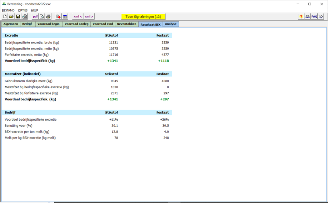This screenshot has height=203, width=328.
Task: Open the OPTIES menu
Action: [23, 11]
